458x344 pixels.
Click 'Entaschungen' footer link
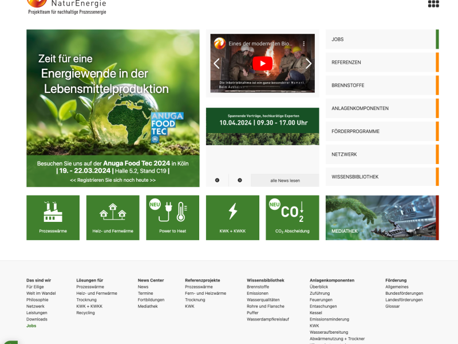[323, 306]
